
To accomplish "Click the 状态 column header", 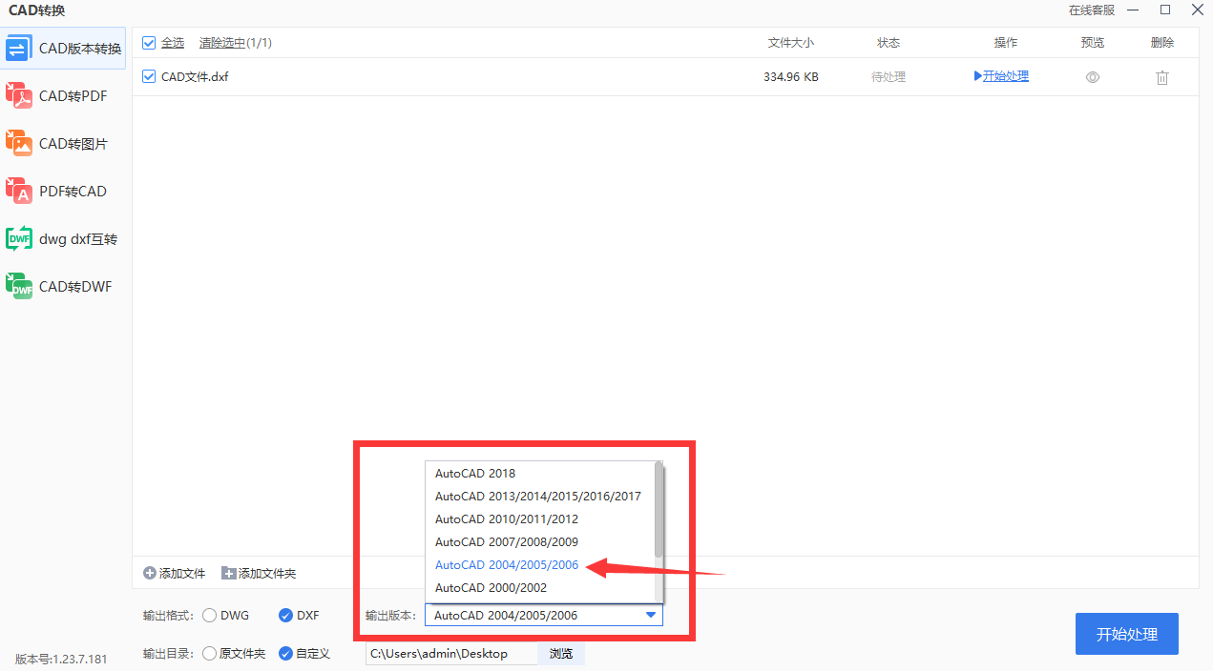I will coord(889,43).
